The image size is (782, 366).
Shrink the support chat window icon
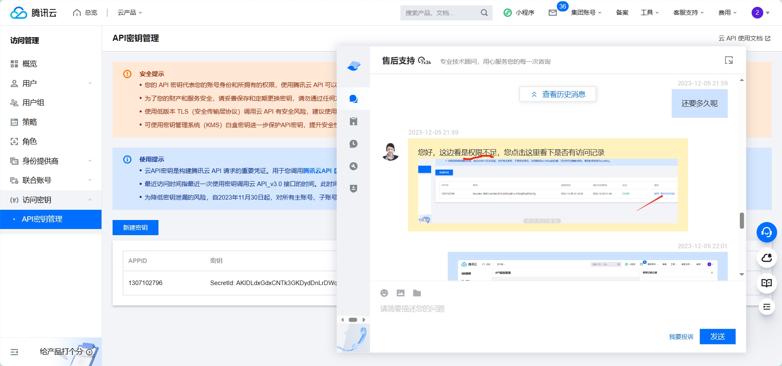[729, 60]
